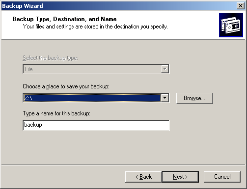This screenshot has width=247, height=189.
Task: Click the disabled backup type dropdown arrow
Action: pos(165,69)
